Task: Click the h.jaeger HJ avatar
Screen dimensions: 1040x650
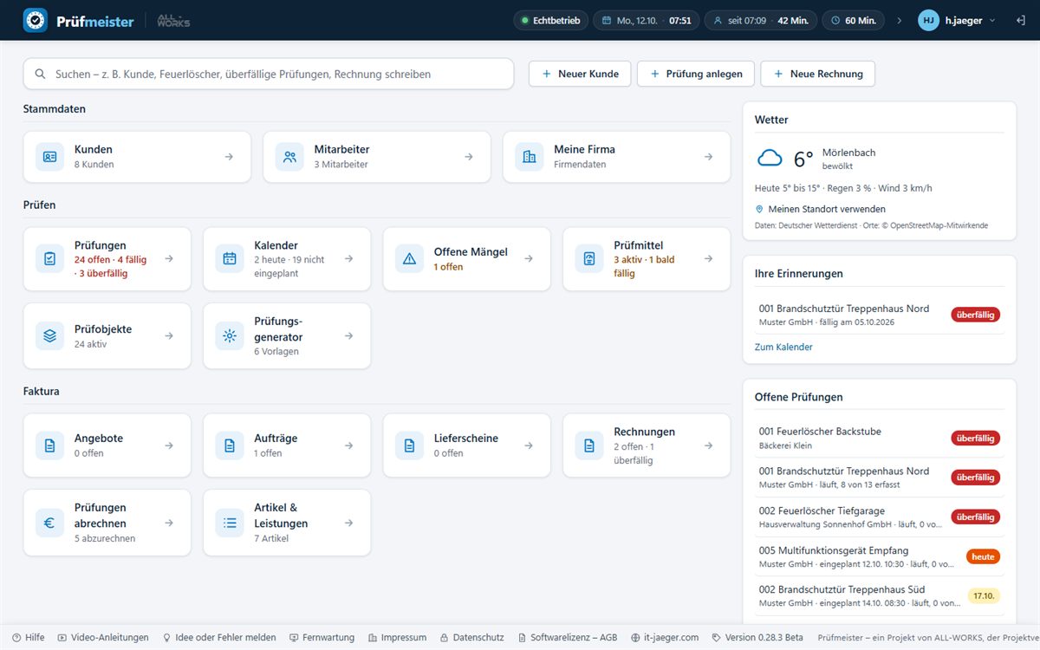Action: tap(929, 20)
